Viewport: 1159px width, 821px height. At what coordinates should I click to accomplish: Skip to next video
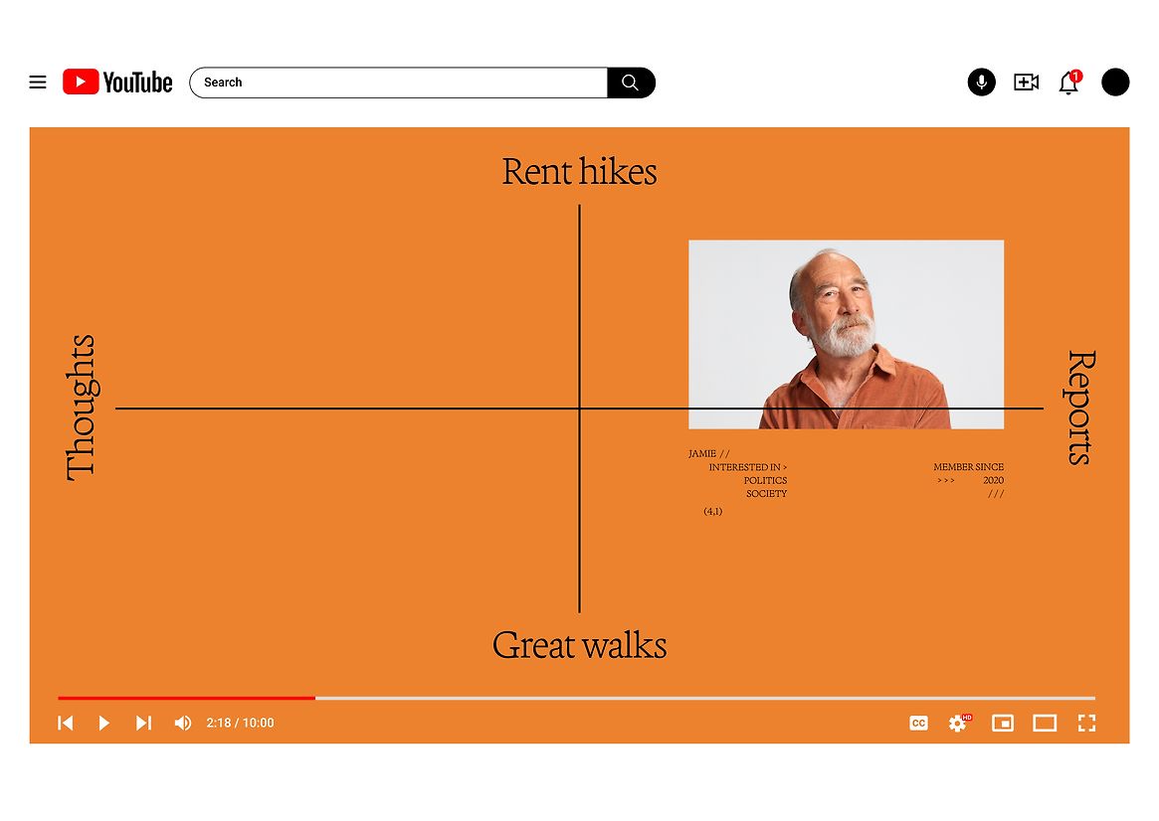(x=143, y=723)
